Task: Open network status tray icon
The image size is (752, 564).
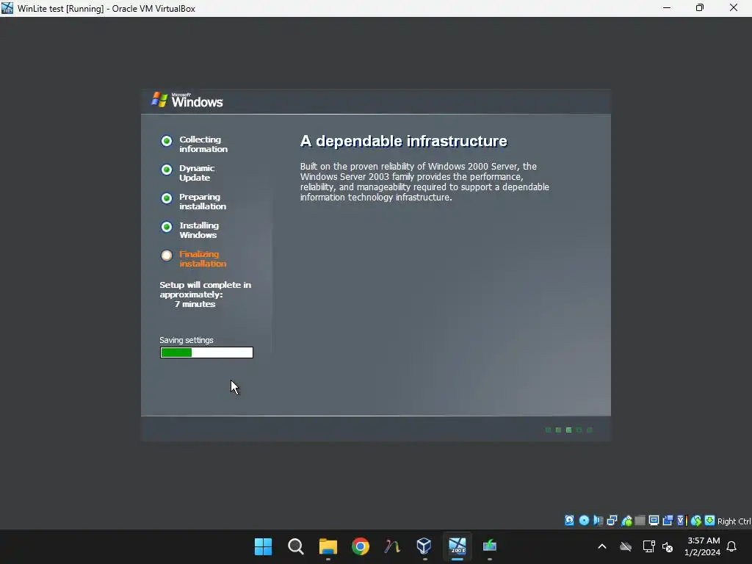Action: pos(648,546)
